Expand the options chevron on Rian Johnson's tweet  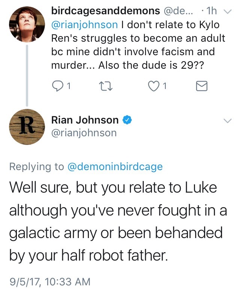click(x=227, y=121)
